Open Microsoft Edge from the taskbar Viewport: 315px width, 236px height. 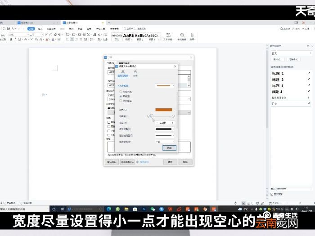109,209
